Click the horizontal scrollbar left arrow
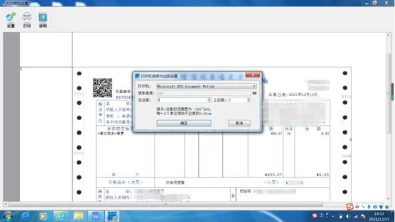 [x=6, y=204]
